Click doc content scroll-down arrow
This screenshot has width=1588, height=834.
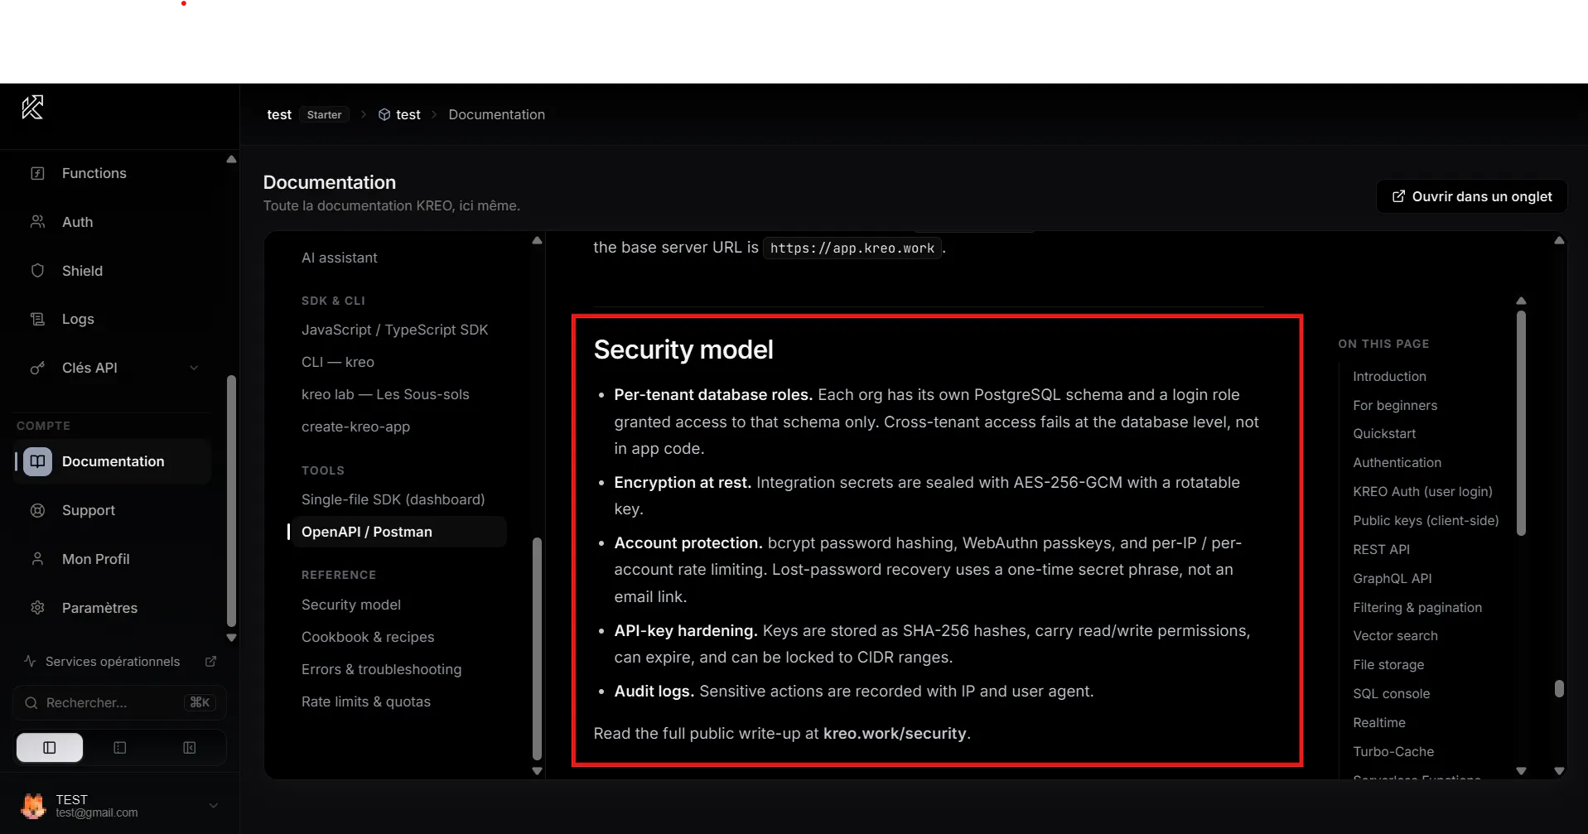1559,771
